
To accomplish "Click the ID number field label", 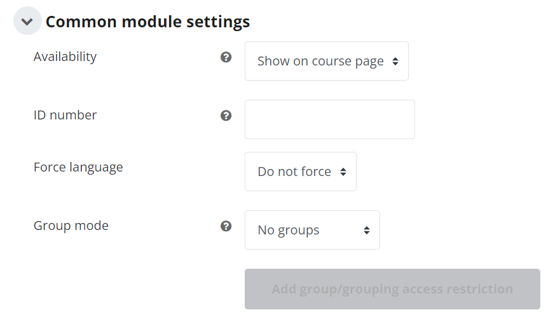I will point(65,115).
